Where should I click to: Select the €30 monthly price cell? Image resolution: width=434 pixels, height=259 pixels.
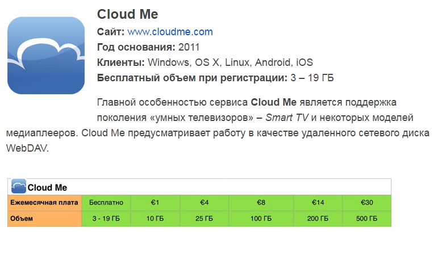tap(367, 203)
